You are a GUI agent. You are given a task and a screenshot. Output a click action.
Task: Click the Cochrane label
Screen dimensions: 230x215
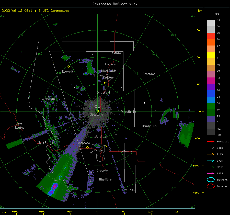tap(84, 143)
